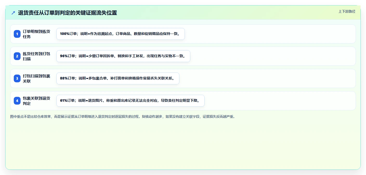Click the 88%订单 description box
This screenshot has height=175, width=366.
(118, 78)
